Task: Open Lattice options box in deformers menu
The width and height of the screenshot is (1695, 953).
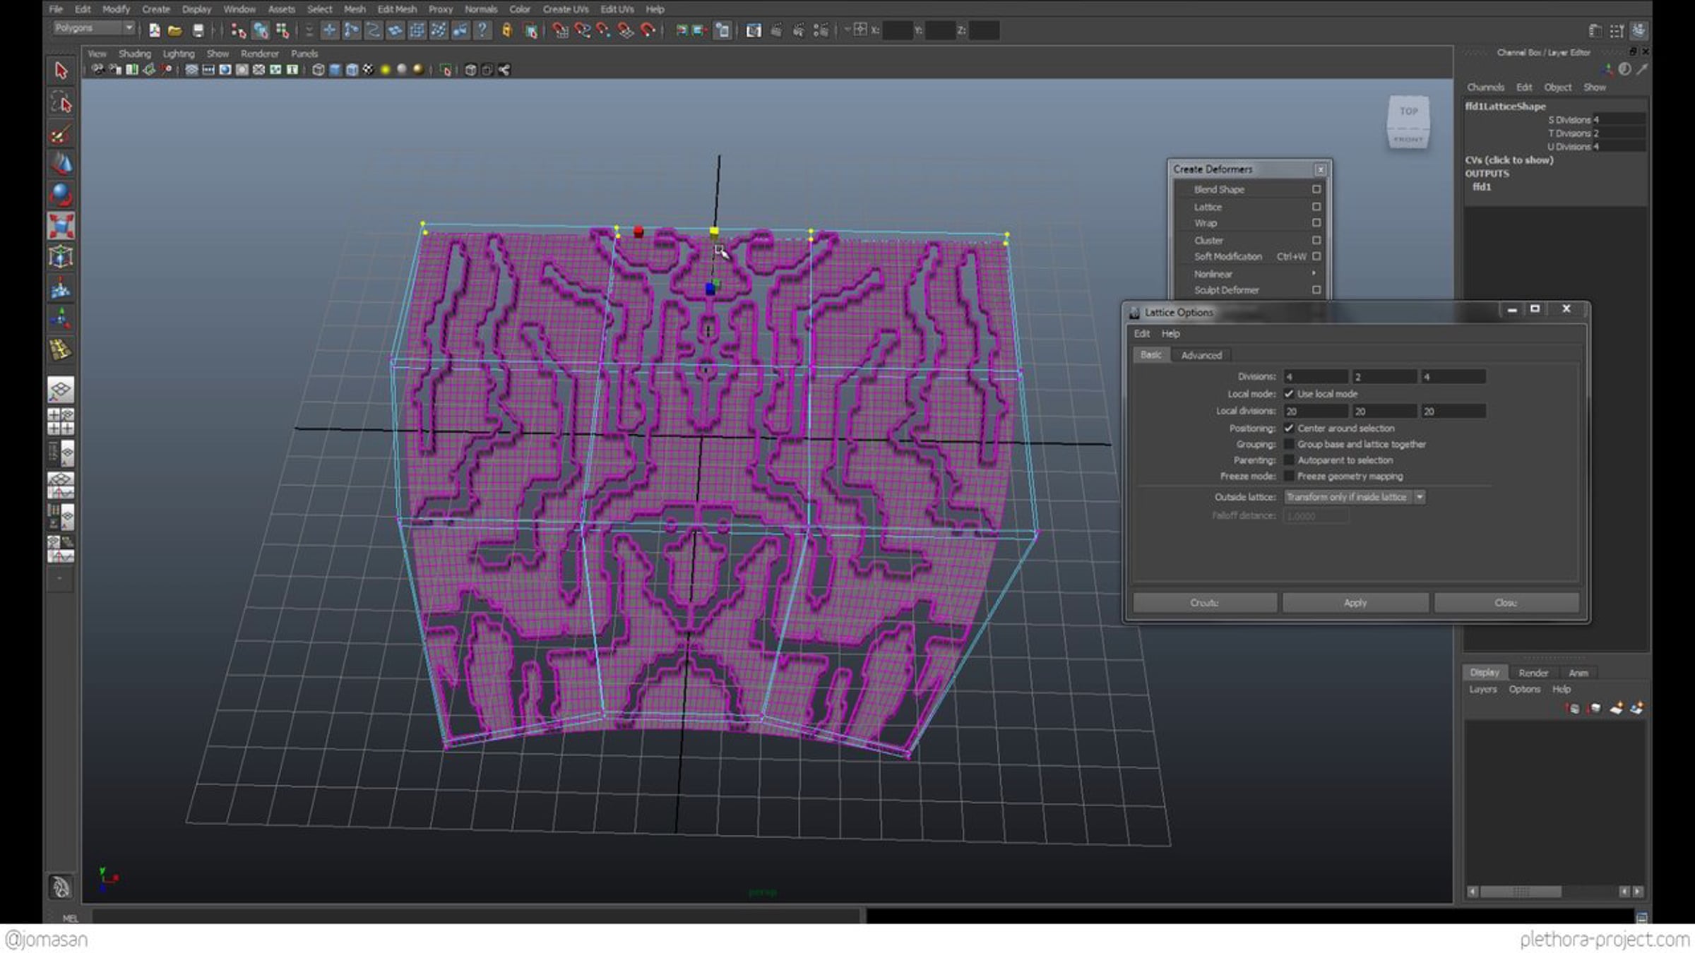Action: pyautogui.click(x=1316, y=207)
